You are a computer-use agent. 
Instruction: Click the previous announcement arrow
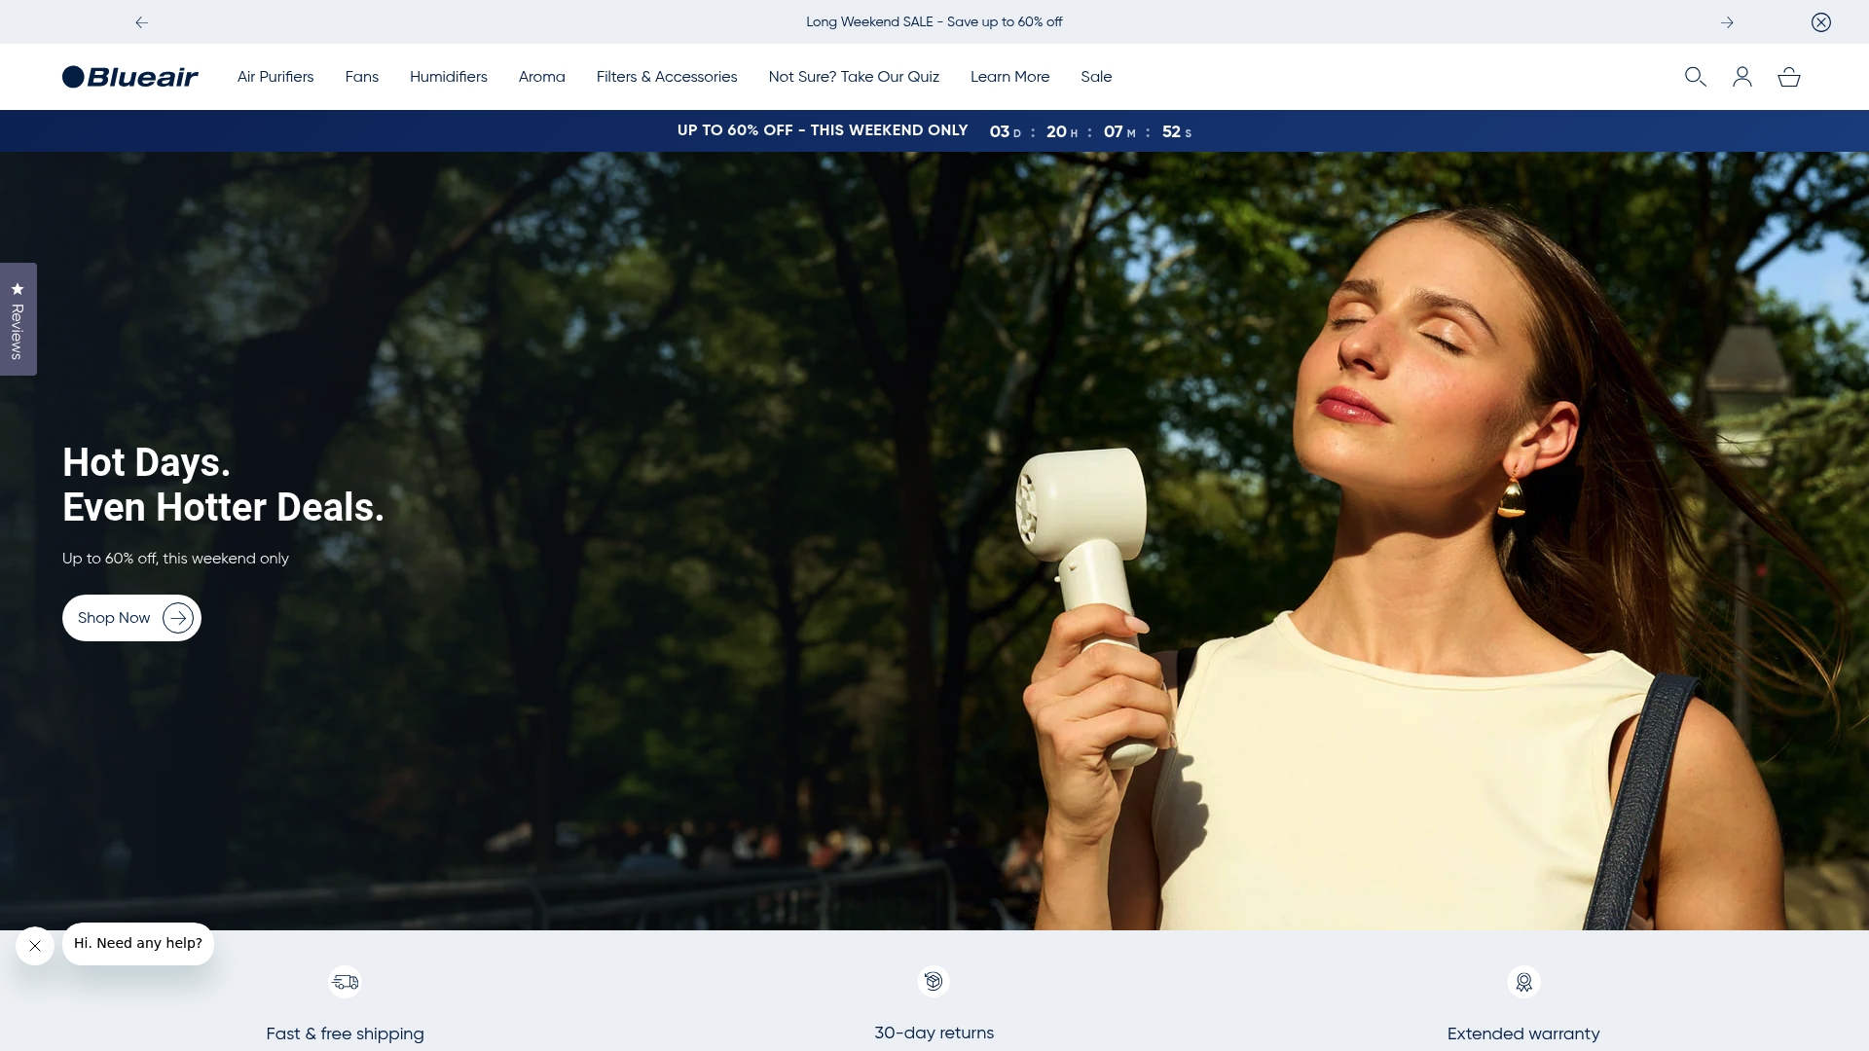[142, 22]
